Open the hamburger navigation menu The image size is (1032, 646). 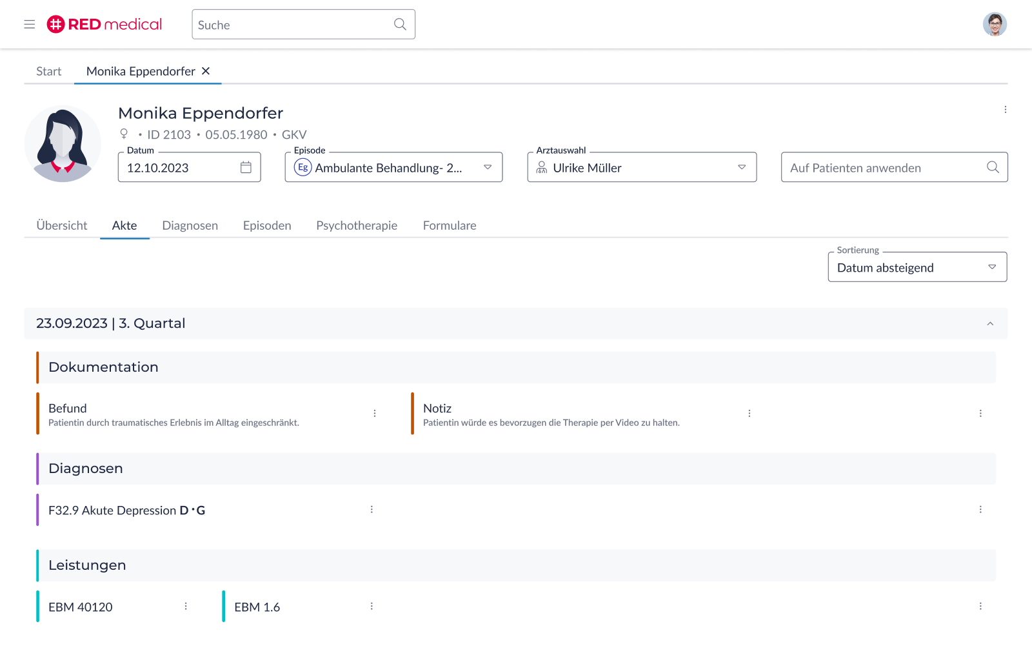click(x=29, y=25)
